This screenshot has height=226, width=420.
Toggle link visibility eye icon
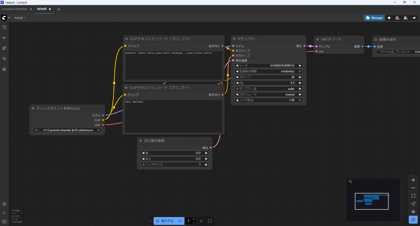pos(413,212)
